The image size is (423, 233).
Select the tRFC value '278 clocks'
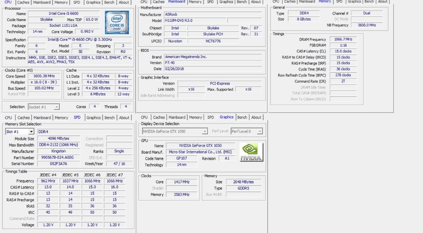click(343, 75)
